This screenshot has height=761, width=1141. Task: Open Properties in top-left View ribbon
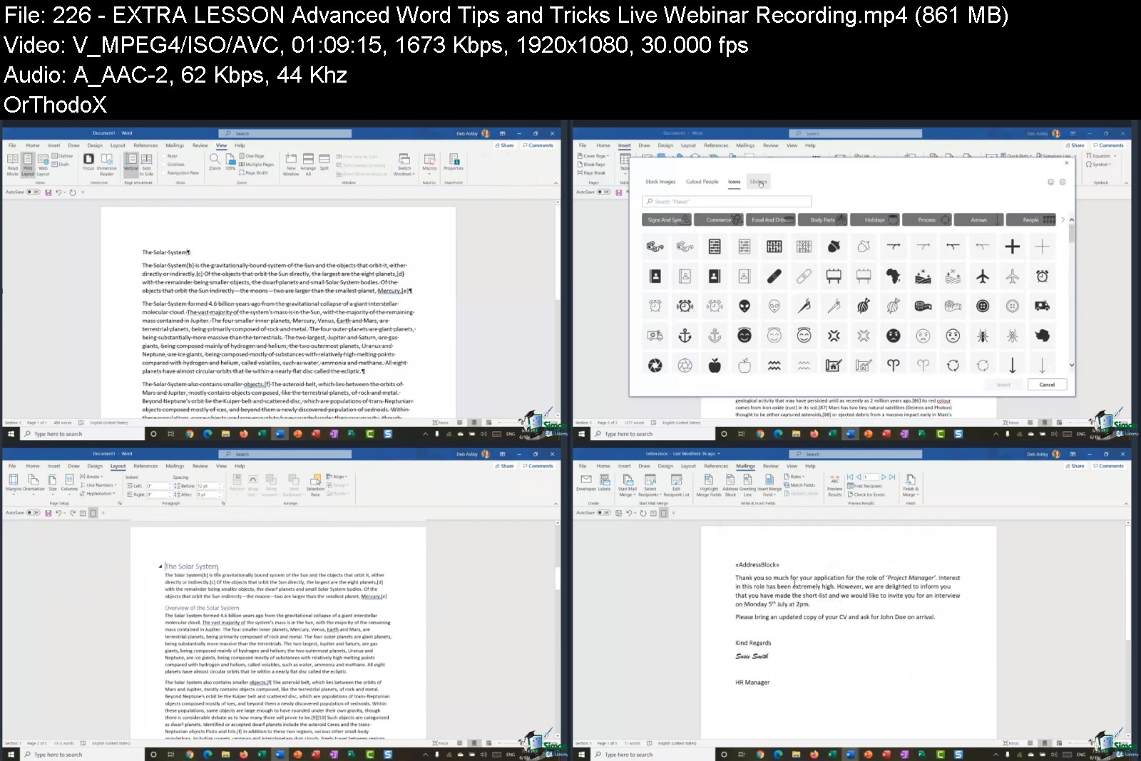coord(453,162)
